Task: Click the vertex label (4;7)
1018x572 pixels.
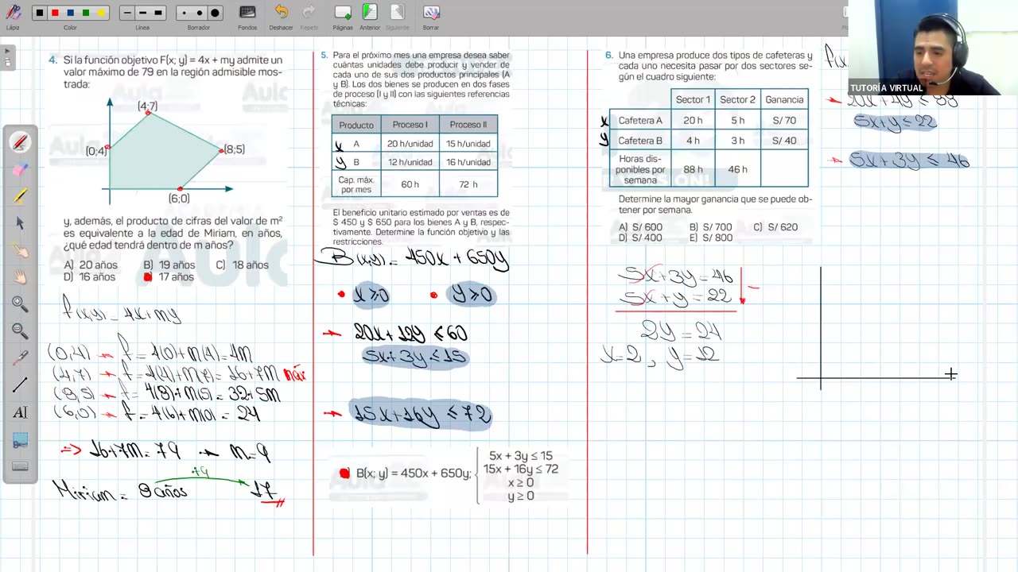Action: coord(147,106)
